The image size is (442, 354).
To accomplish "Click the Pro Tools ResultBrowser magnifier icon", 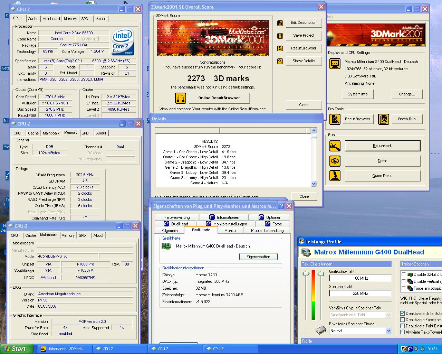I will [x=335, y=119].
